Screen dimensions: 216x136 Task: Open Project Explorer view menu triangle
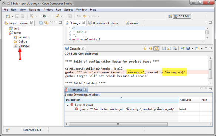(51, 22)
